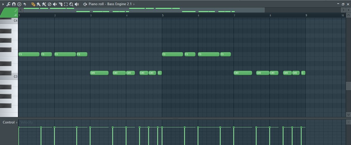
Task: Select the Draw pencil tool
Action: (x=33, y=4)
